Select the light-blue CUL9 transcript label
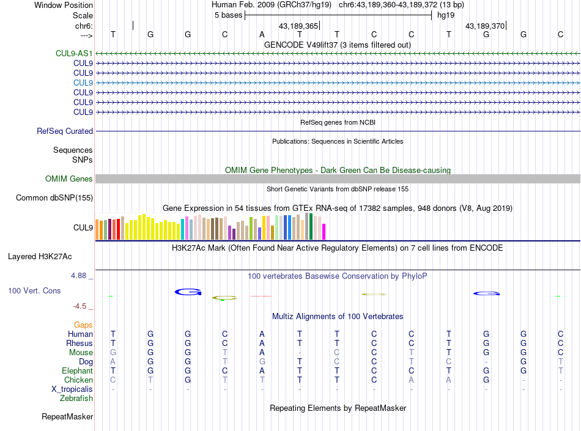The image size is (581, 431). [83, 83]
